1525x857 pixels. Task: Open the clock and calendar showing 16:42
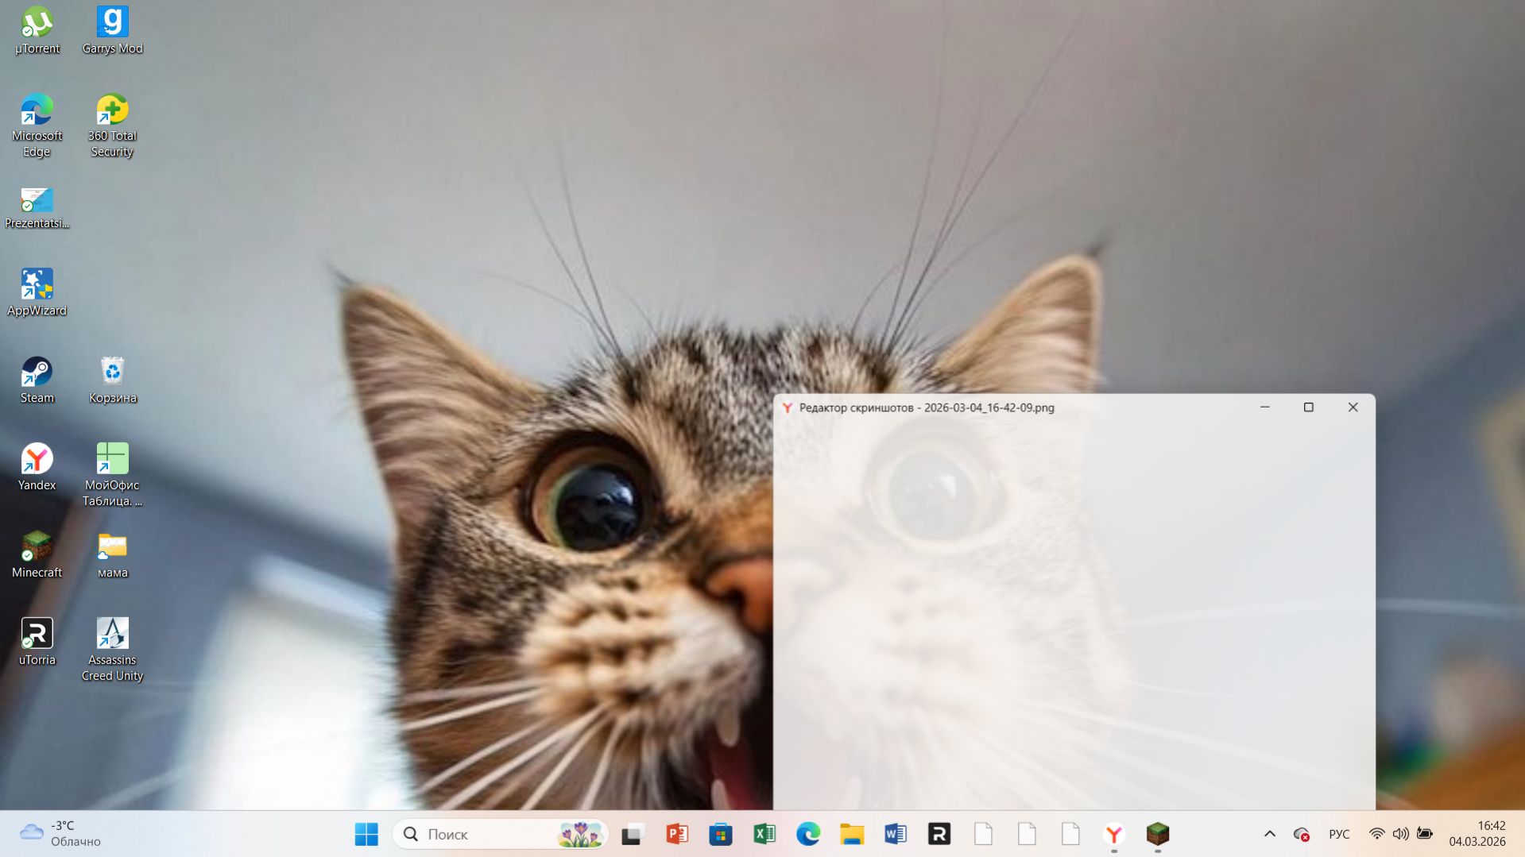[x=1477, y=834]
